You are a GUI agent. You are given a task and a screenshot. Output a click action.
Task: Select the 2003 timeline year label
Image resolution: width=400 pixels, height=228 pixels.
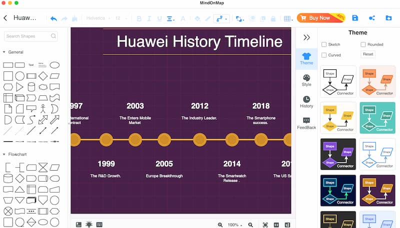135,106
